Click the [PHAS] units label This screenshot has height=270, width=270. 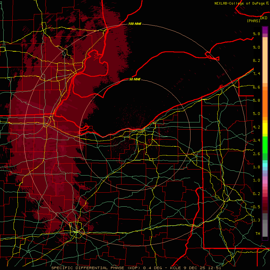tap(253, 21)
